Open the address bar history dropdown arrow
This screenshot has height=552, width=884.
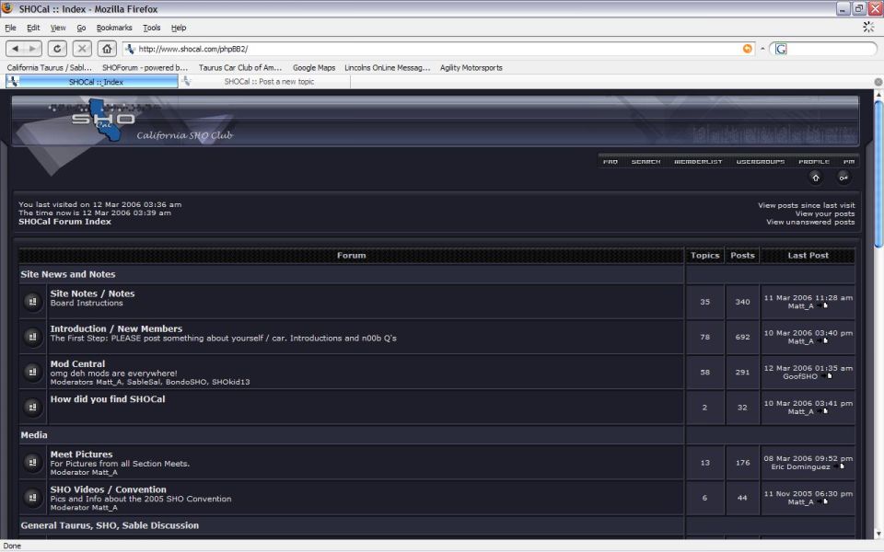[x=762, y=49]
